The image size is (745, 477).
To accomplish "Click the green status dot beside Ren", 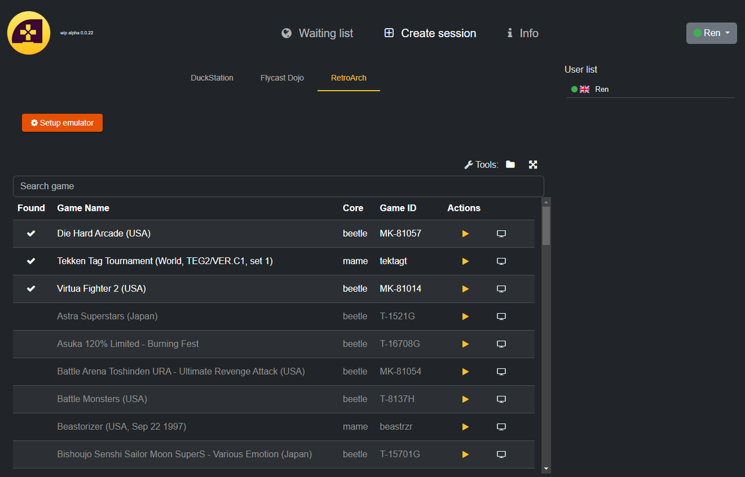I will [574, 89].
